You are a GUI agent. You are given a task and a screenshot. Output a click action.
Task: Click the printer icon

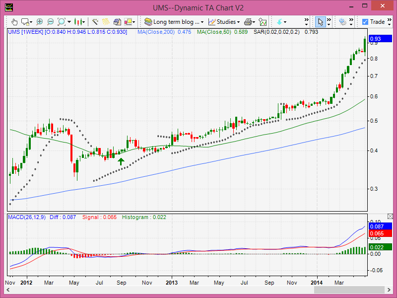tap(248, 22)
